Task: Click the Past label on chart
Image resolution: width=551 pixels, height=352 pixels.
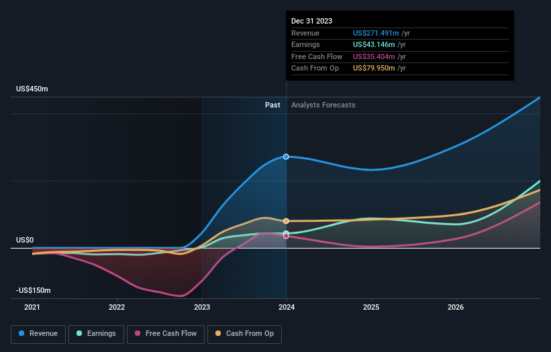Action: 272,105
